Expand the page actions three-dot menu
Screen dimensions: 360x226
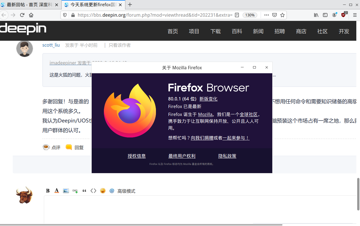tap(266, 15)
